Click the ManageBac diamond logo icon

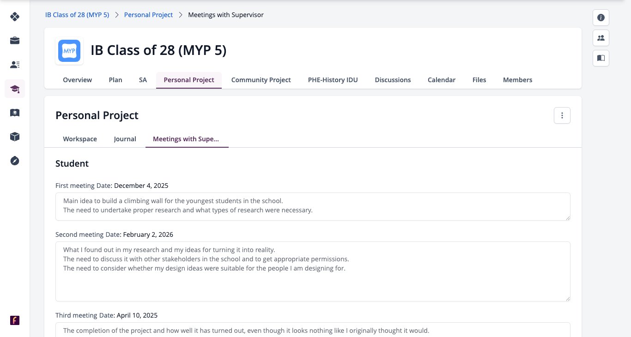(x=15, y=17)
